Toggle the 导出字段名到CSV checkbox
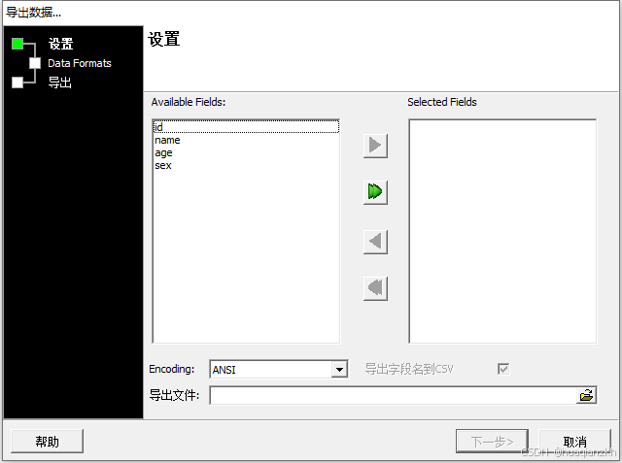The height and width of the screenshot is (463, 622). [503, 369]
